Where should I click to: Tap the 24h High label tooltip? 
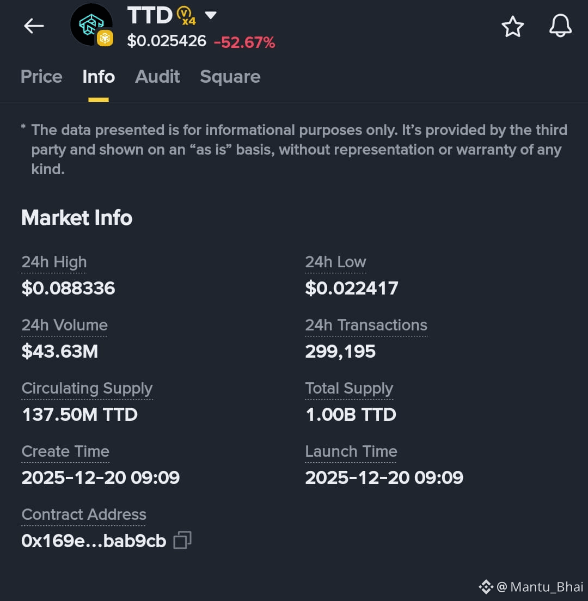coord(54,262)
